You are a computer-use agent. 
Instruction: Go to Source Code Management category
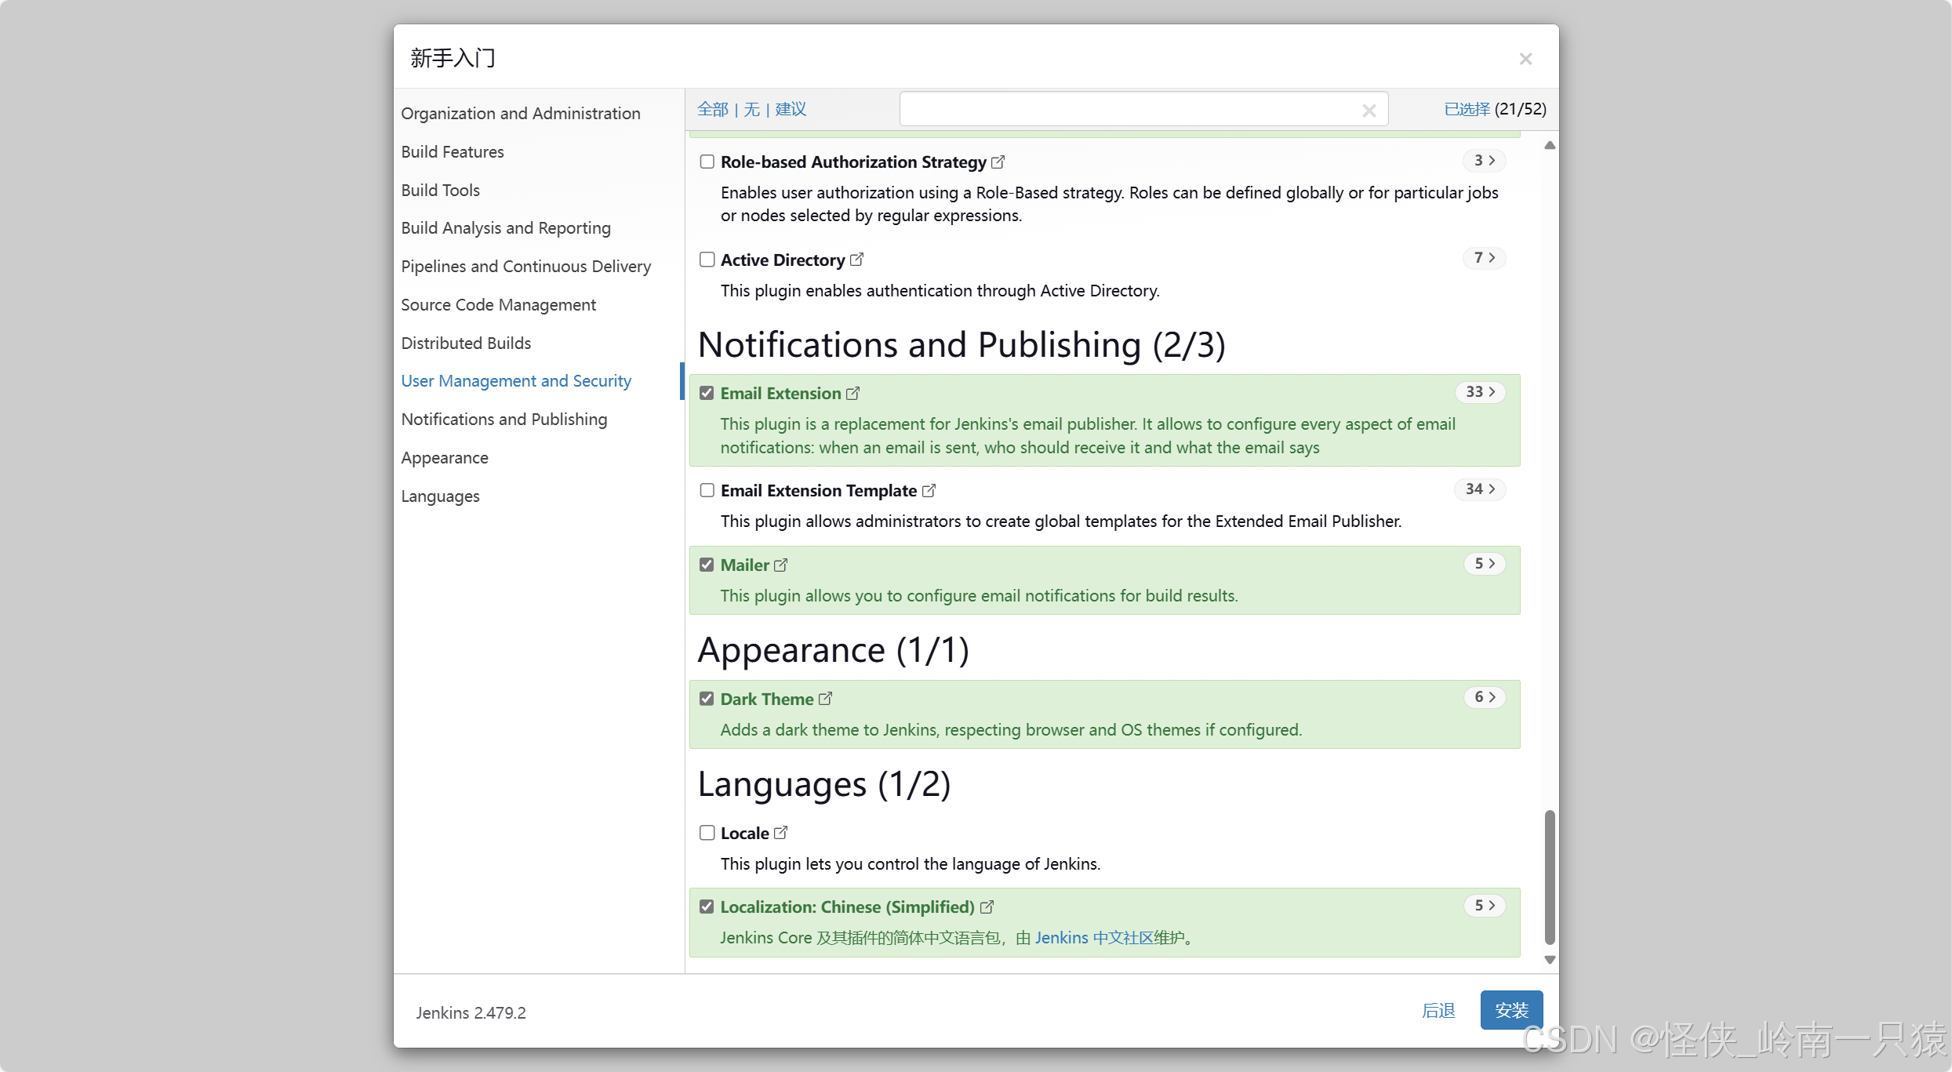point(499,305)
